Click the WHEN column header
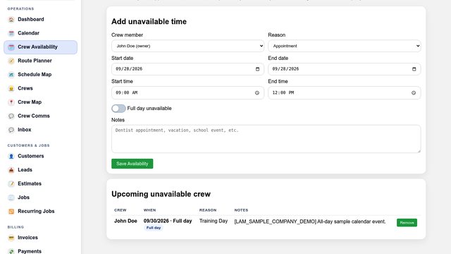The image size is (451, 254). point(149,210)
